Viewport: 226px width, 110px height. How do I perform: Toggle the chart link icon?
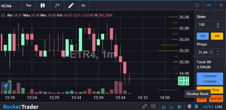point(209,5)
